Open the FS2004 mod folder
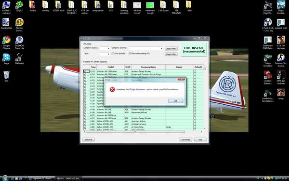This screenshot has height=181, width=289. click(59, 6)
